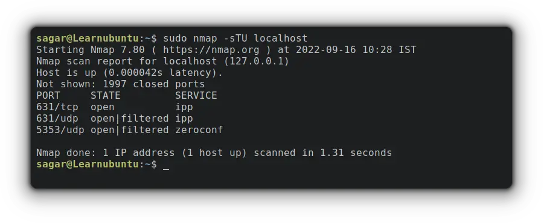Screen dimensions: 544x224
Task: Click the 'open' state for 631/tcp
Action: pos(103,107)
